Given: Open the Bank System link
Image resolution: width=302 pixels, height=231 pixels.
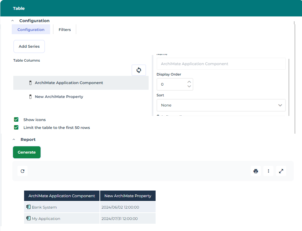Looking at the screenshot, I should click(x=44, y=207).
